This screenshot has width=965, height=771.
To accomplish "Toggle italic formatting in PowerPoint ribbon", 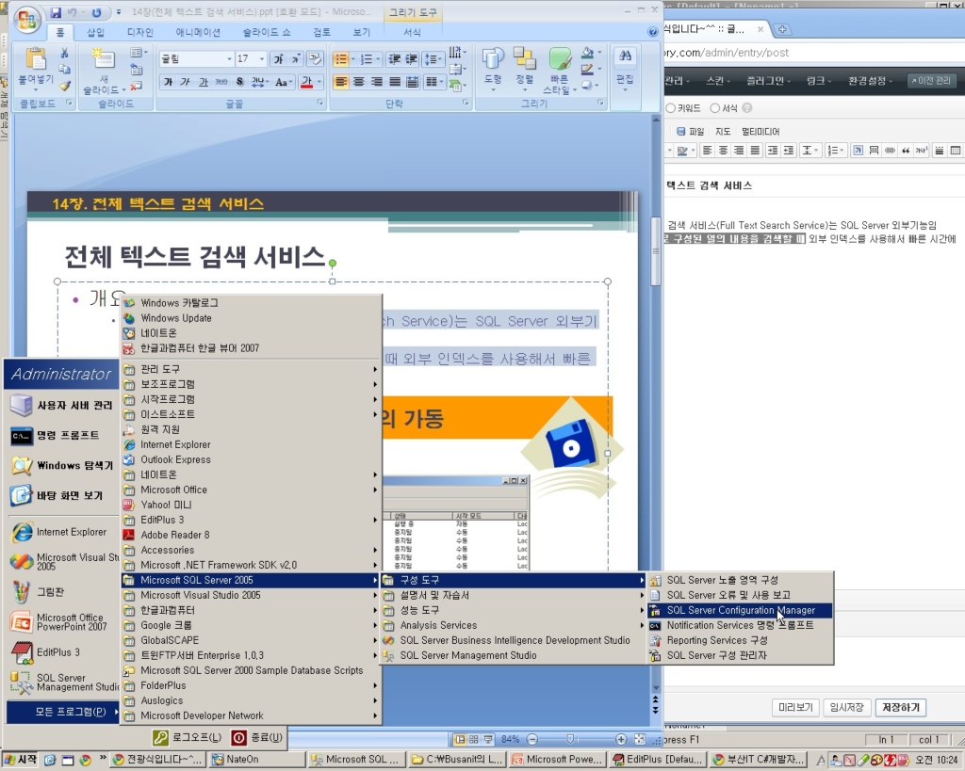I will point(186,82).
